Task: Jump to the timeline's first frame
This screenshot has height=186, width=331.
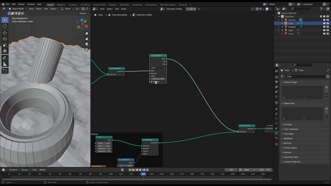Action: coord(130,170)
